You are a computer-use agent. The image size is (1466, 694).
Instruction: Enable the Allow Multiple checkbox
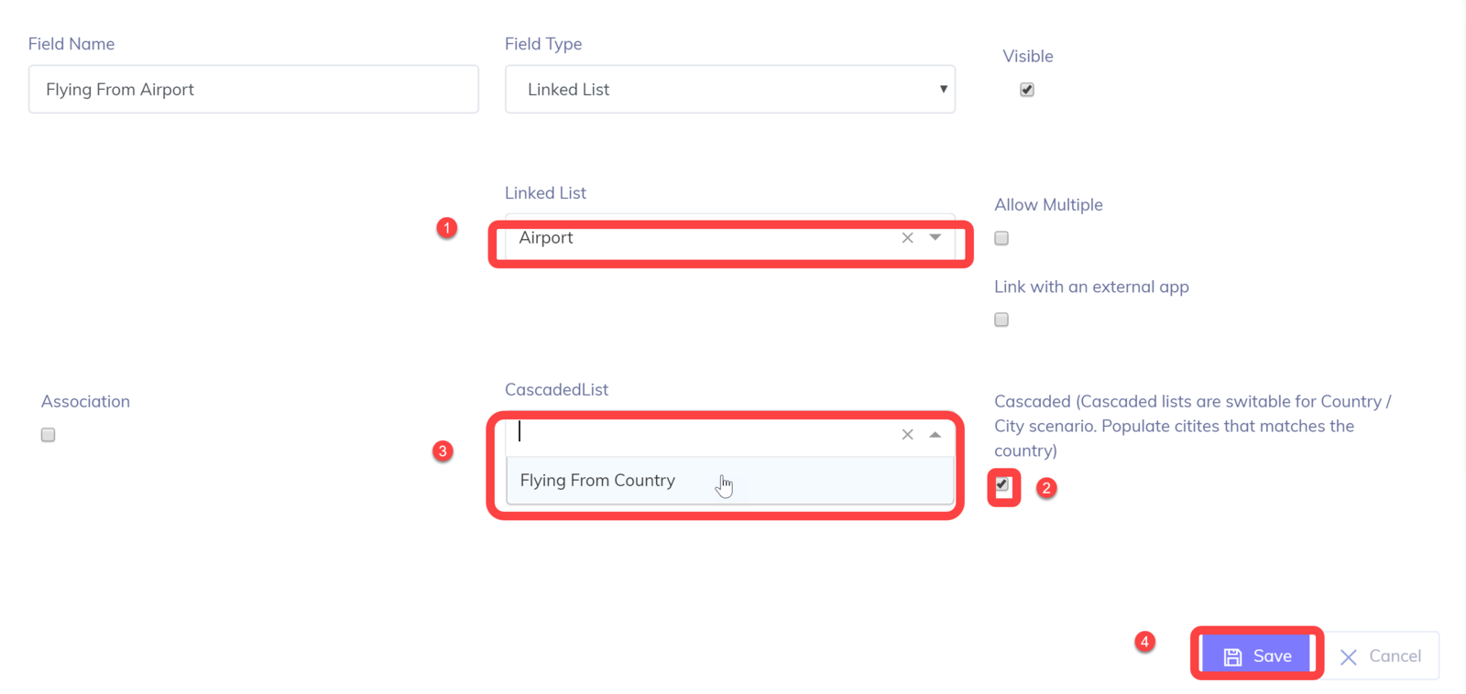point(1001,238)
